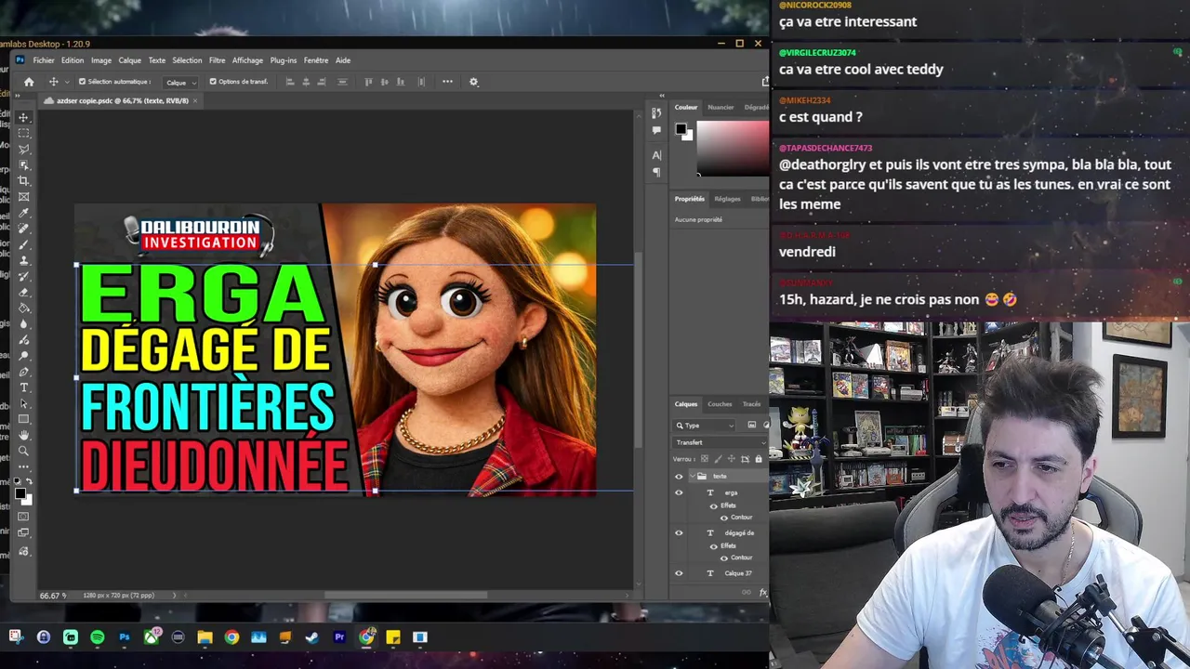Open Paragraph panel icon
This screenshot has width=1190, height=669.
pyautogui.click(x=656, y=173)
